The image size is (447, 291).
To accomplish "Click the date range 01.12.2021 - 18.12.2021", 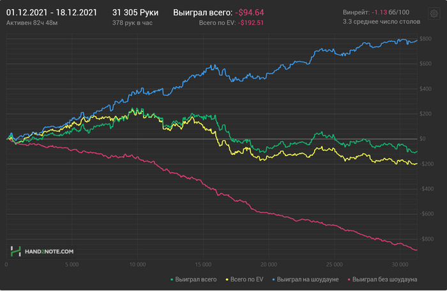I will (x=52, y=13).
